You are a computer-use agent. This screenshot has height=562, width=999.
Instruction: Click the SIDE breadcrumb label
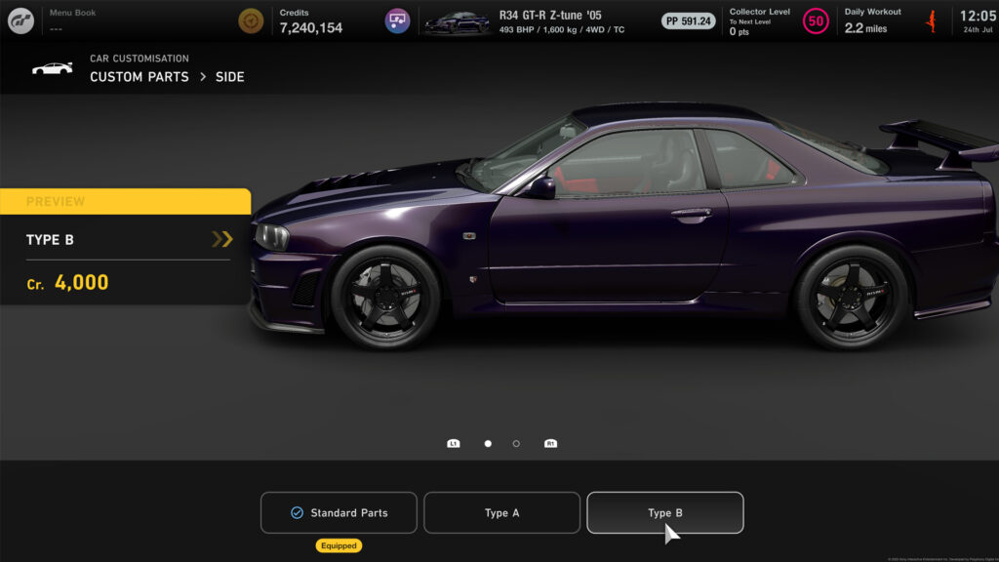click(x=230, y=76)
